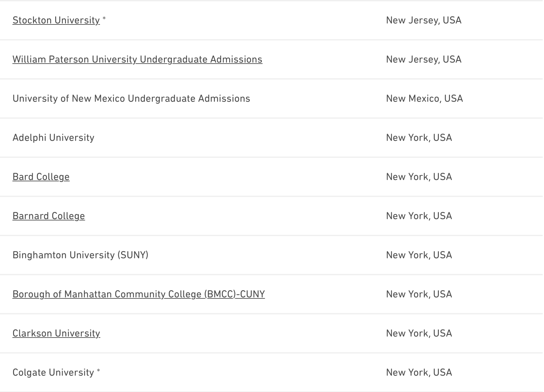
Task: Click the Bard College link
Action: (41, 177)
